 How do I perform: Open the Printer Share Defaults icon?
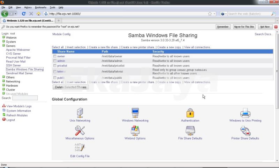point(245,131)
